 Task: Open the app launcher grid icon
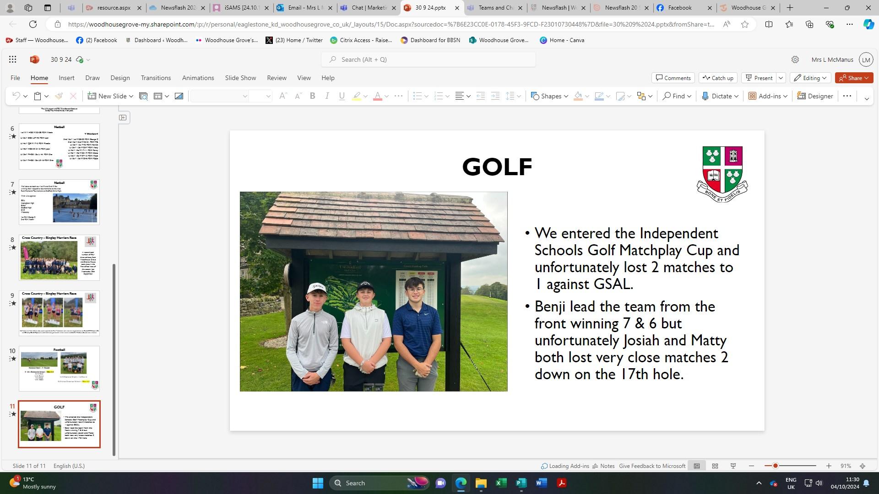coord(12,59)
